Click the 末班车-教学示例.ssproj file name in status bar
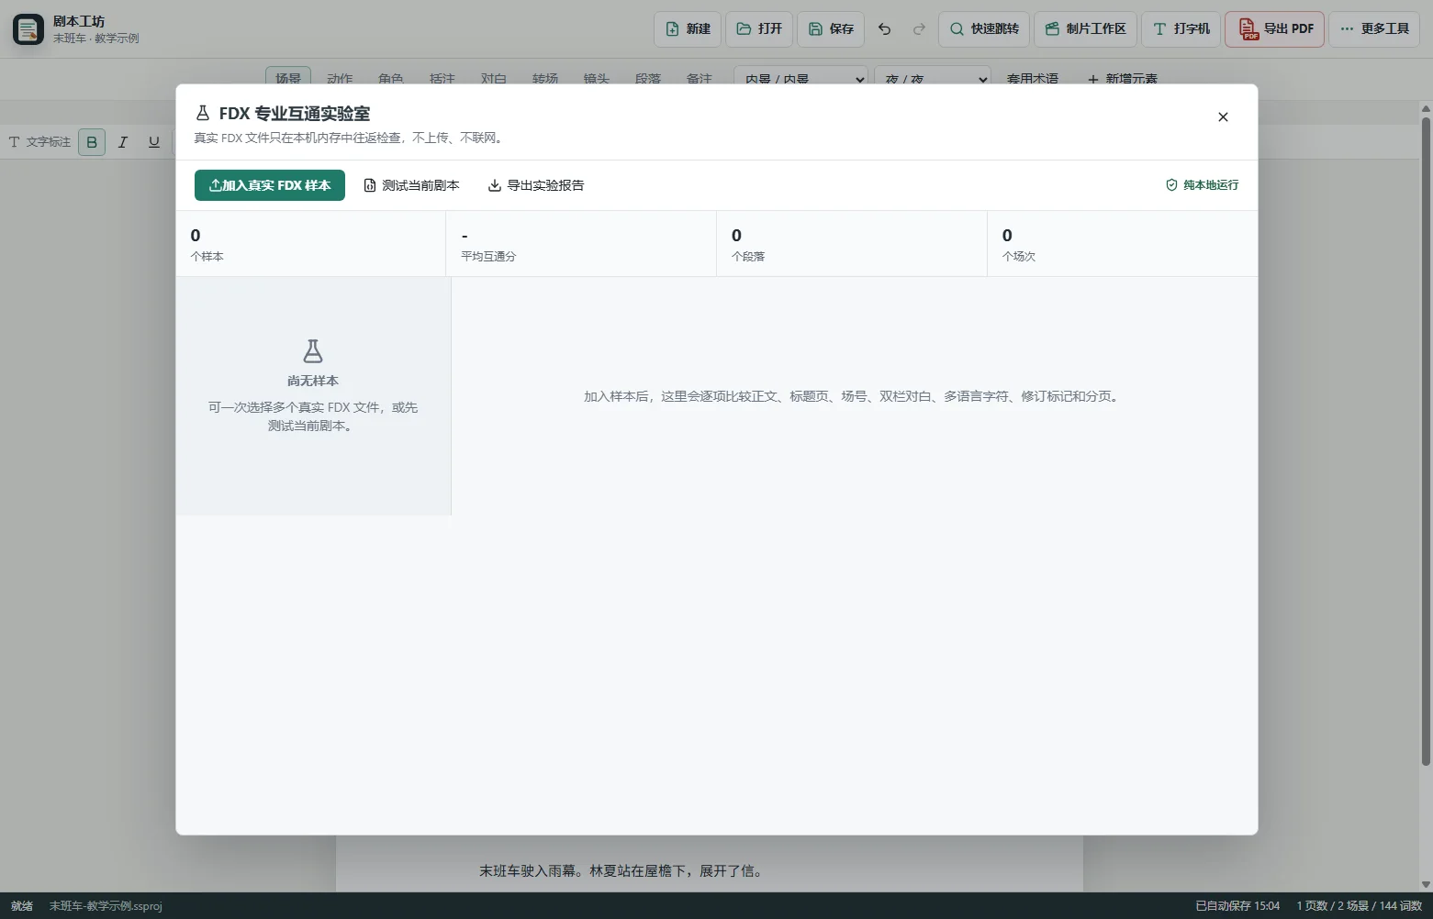This screenshot has height=919, width=1433. tap(106, 906)
